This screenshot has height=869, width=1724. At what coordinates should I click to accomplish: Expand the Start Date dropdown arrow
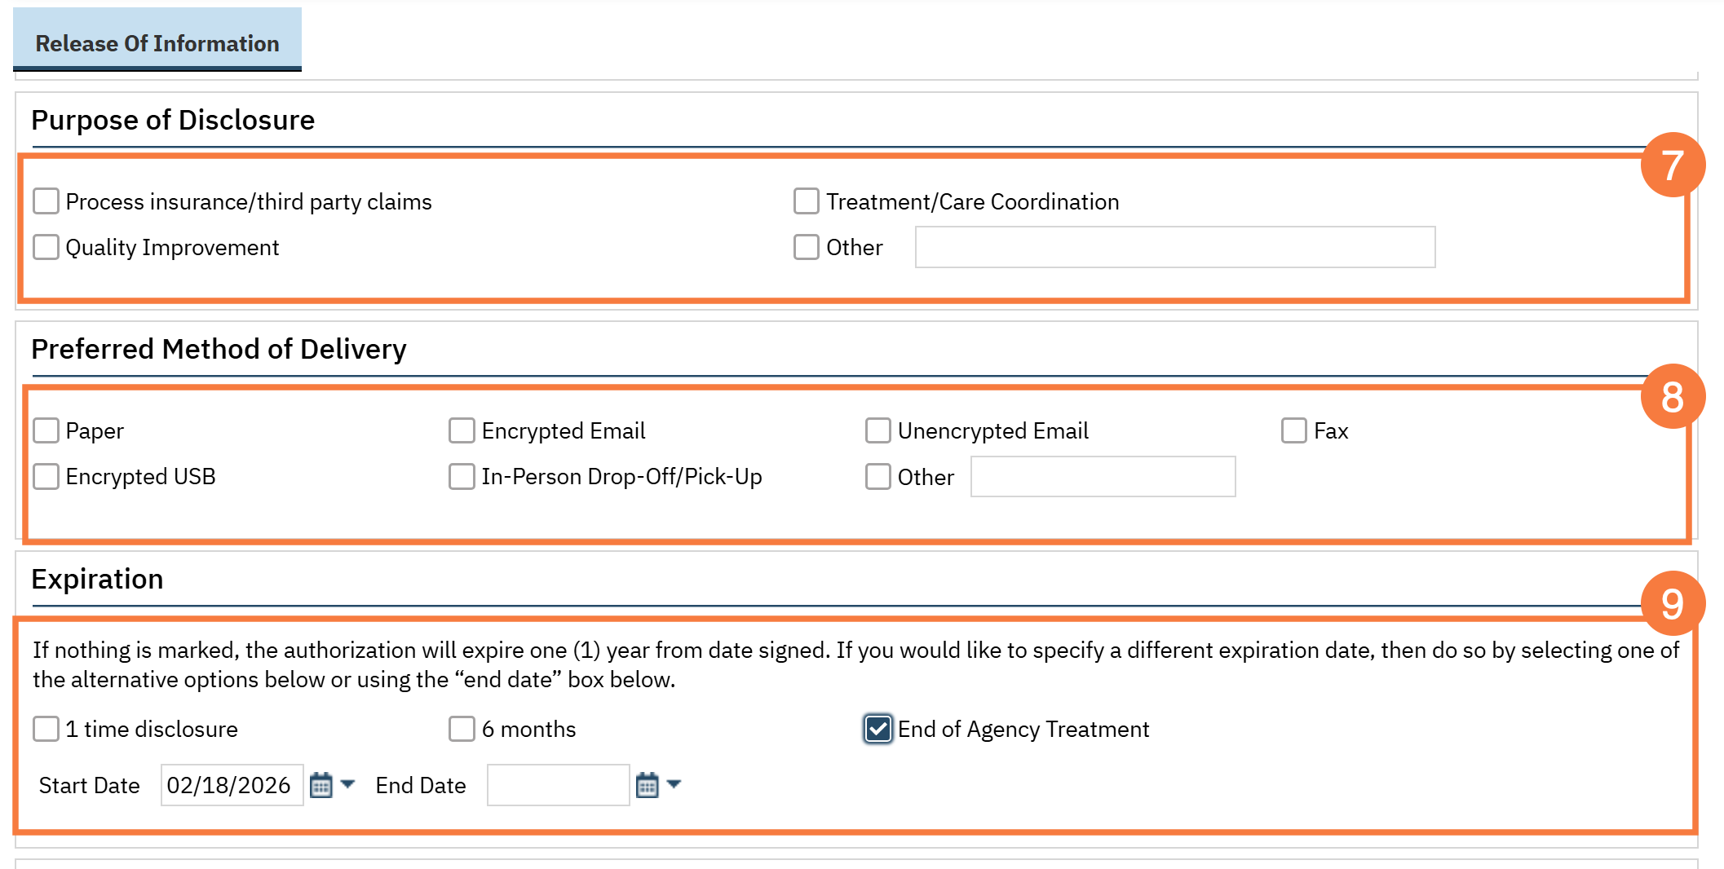(x=348, y=784)
